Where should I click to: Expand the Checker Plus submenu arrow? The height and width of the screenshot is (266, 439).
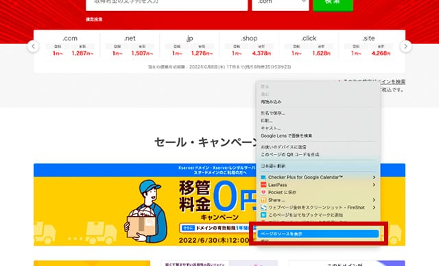[374, 177]
